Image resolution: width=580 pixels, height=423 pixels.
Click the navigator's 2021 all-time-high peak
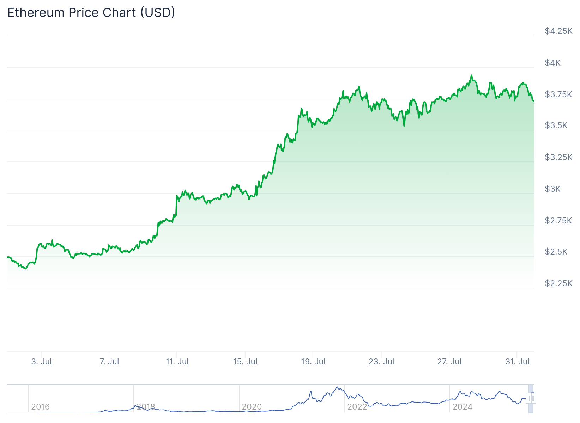coord(338,387)
